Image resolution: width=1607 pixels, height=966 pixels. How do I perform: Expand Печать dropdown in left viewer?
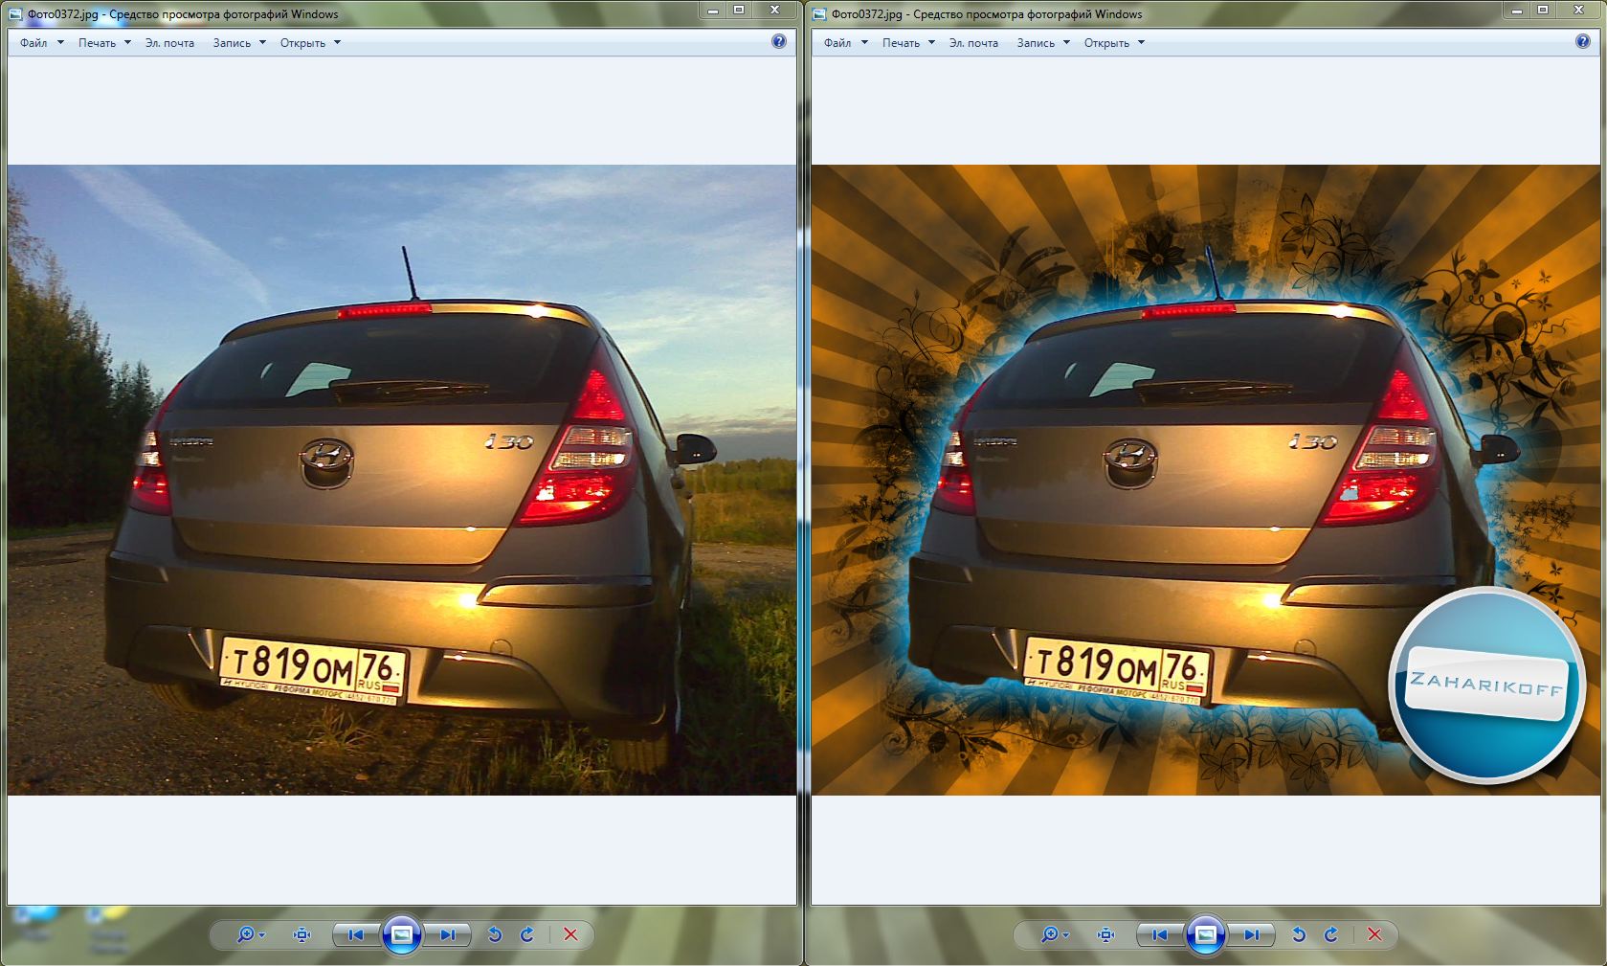point(104,43)
